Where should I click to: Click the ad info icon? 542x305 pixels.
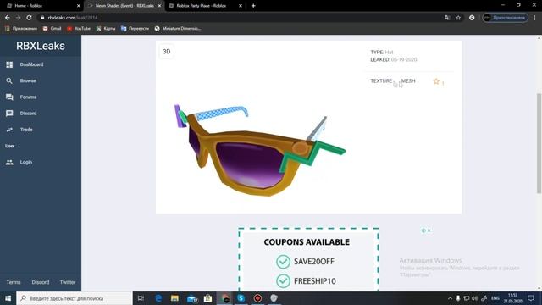[x=423, y=230]
